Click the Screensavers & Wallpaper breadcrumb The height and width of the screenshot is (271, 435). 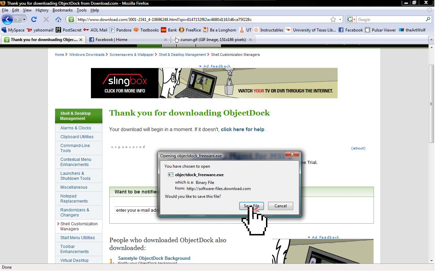(x=132, y=55)
